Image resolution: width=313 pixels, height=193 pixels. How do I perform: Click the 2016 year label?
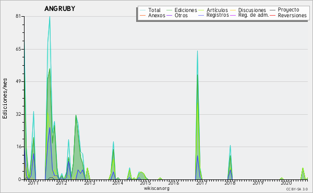(174, 183)
